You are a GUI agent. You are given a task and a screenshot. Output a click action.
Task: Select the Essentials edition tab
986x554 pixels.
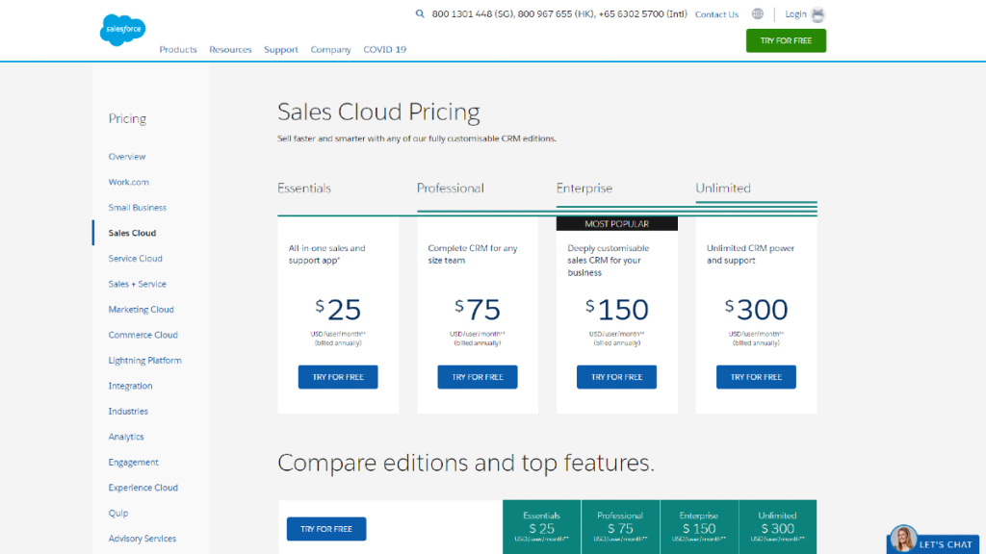pos(304,188)
